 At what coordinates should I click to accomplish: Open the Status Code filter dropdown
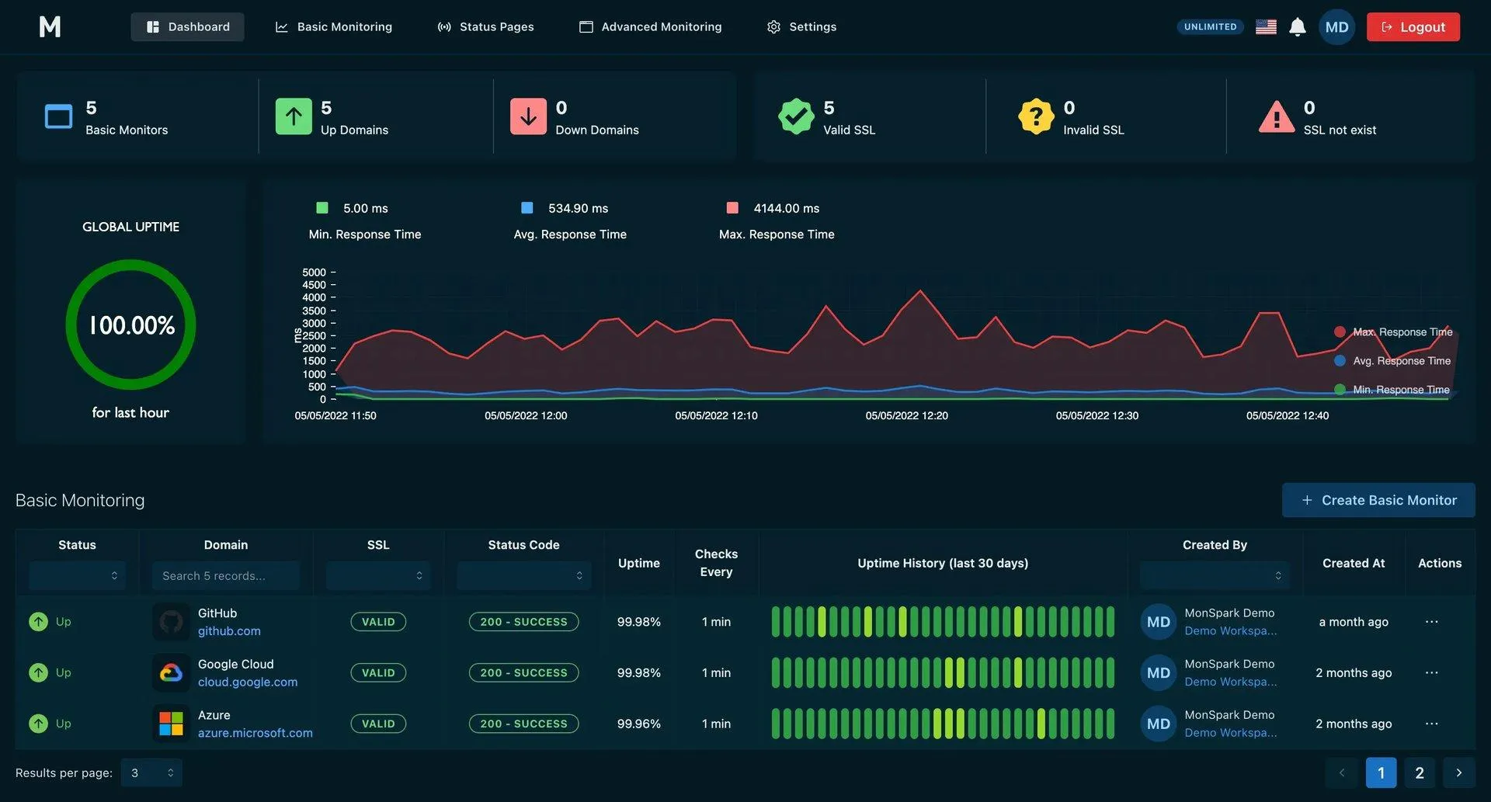pyautogui.click(x=524, y=576)
